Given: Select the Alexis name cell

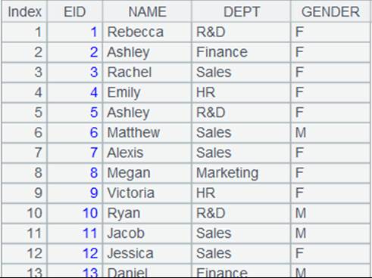Looking at the screenshot, I should point(147,153).
